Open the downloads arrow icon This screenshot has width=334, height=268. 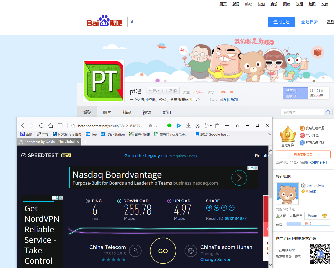point(188,126)
